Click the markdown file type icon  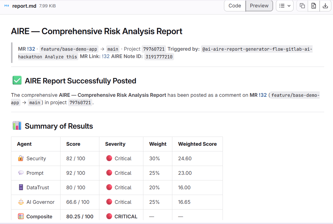tap(7, 6)
